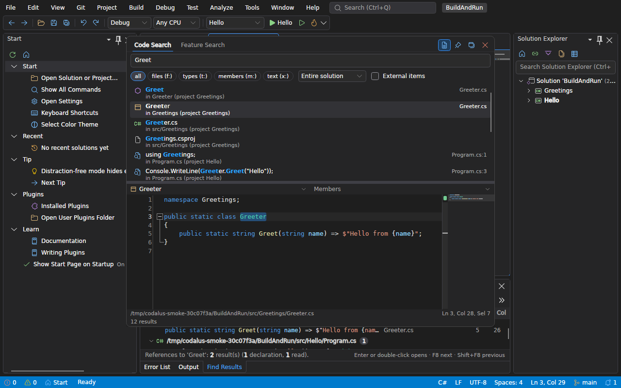Click the table view icon in Solution Explorer
The image size is (621, 388).
pyautogui.click(x=574, y=54)
